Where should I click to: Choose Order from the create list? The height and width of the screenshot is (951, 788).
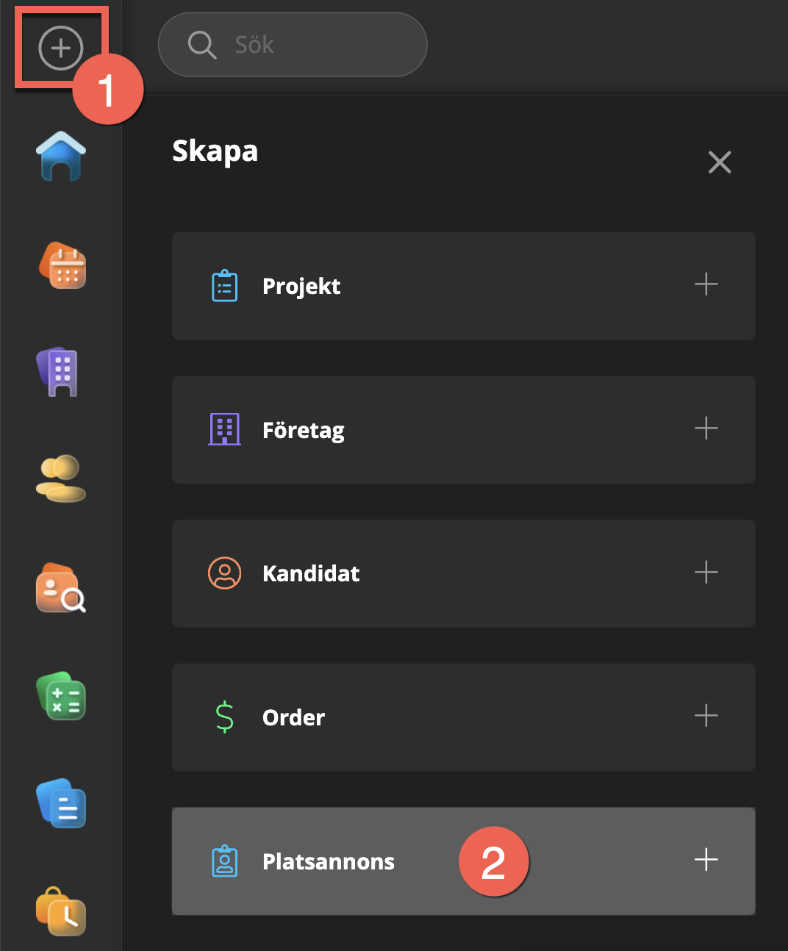point(294,717)
